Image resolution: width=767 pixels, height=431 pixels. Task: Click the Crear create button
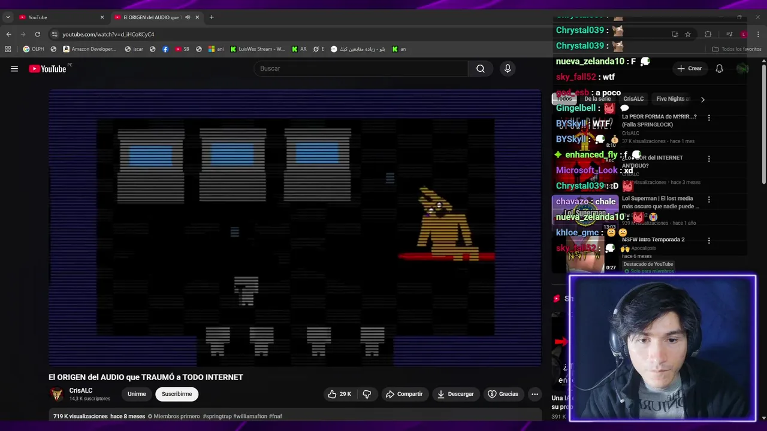(x=689, y=69)
